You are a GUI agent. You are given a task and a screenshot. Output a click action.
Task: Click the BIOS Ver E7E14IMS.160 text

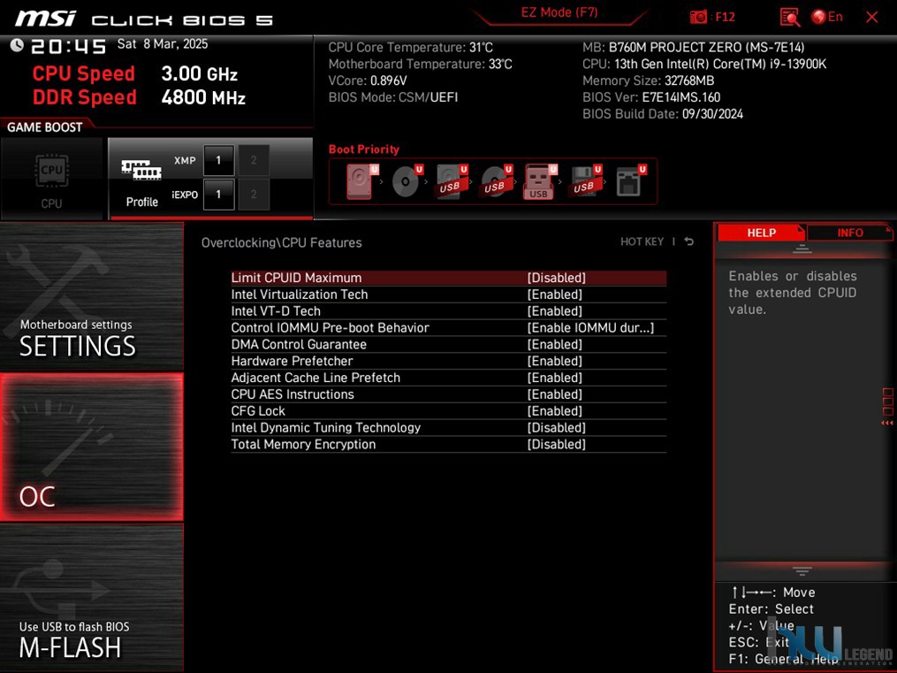(x=651, y=96)
